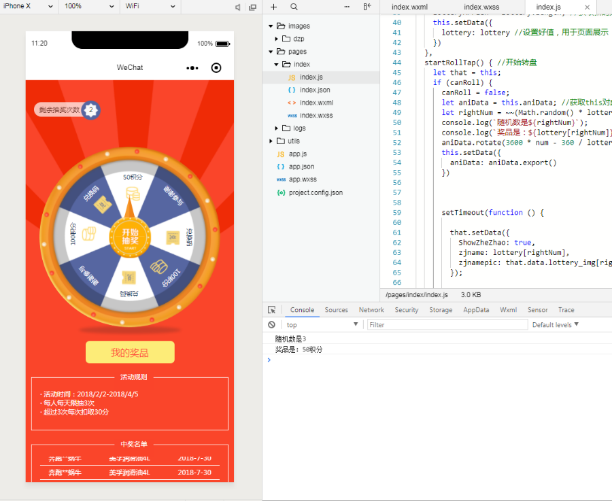
Task: Open the WiFi network dropdown
Action: tap(150, 6)
